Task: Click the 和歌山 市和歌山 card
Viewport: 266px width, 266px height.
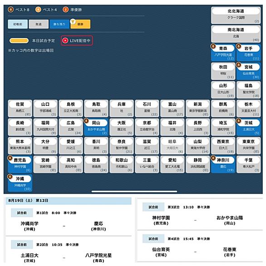Action: (x=122, y=165)
